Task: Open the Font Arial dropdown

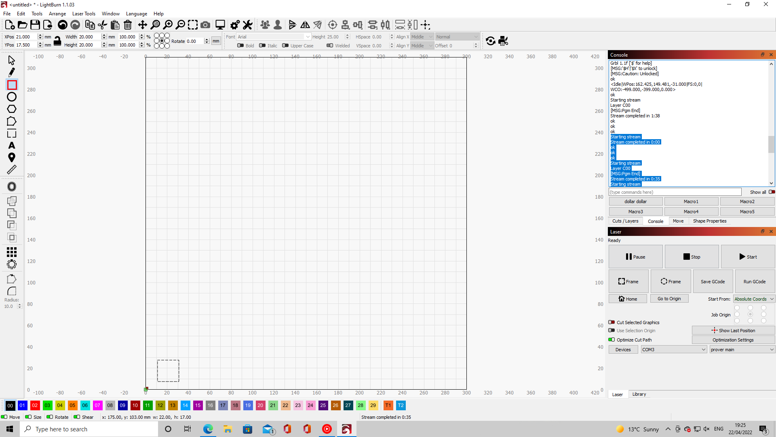Action: pos(274,37)
